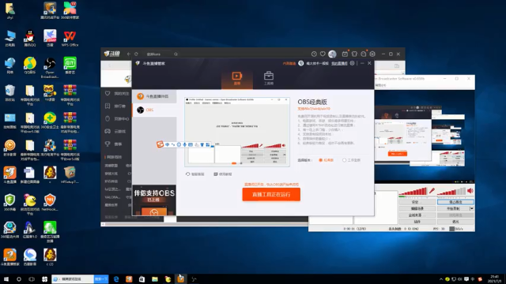Open File Explorer from the taskbar
Image resolution: width=506 pixels, height=284 pixels.
(155, 279)
